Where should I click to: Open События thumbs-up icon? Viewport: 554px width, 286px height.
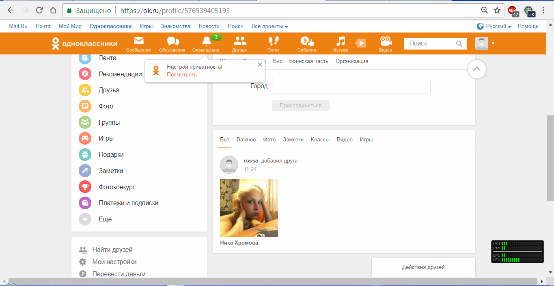click(307, 41)
